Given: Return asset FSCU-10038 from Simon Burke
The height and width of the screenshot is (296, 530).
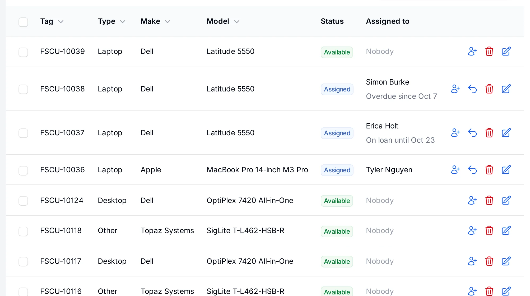Looking at the screenshot, I should (x=472, y=89).
